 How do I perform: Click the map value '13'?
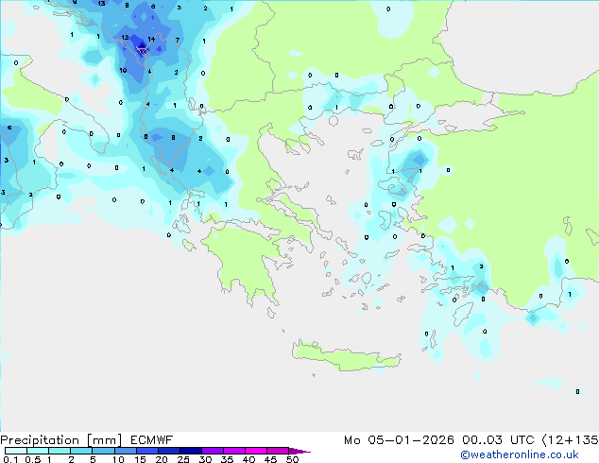(x=101, y=4)
